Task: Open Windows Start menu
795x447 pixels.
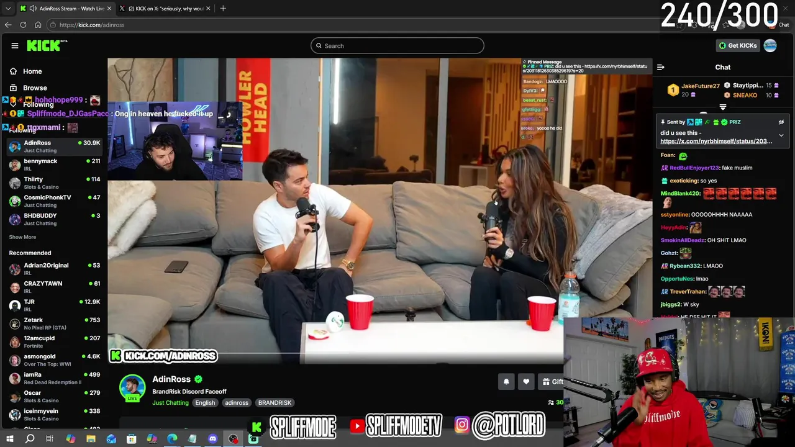Action: click(9, 439)
